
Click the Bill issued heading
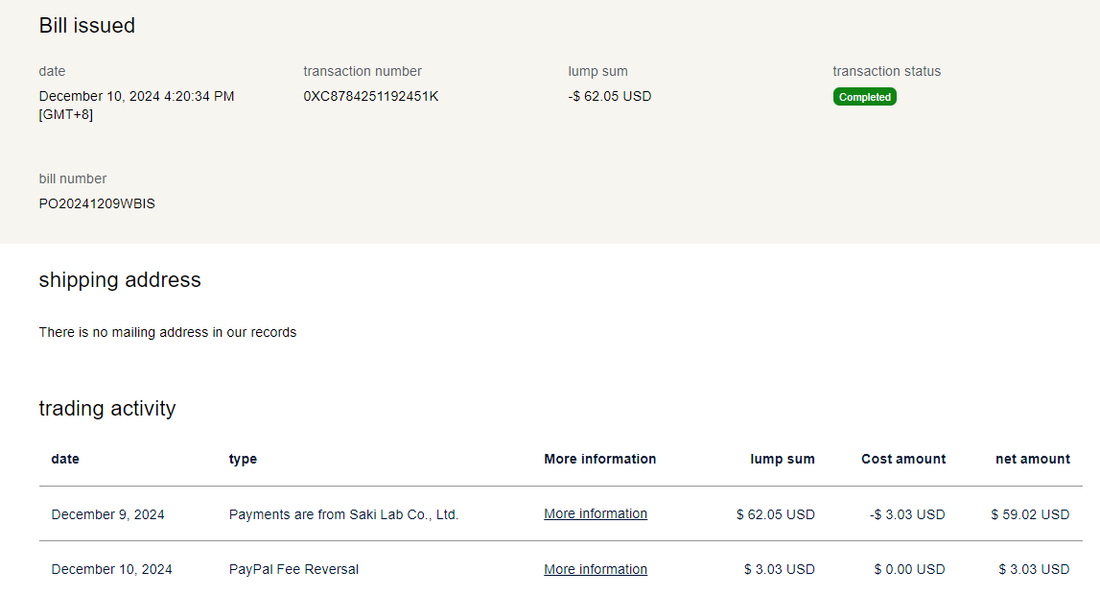click(86, 26)
